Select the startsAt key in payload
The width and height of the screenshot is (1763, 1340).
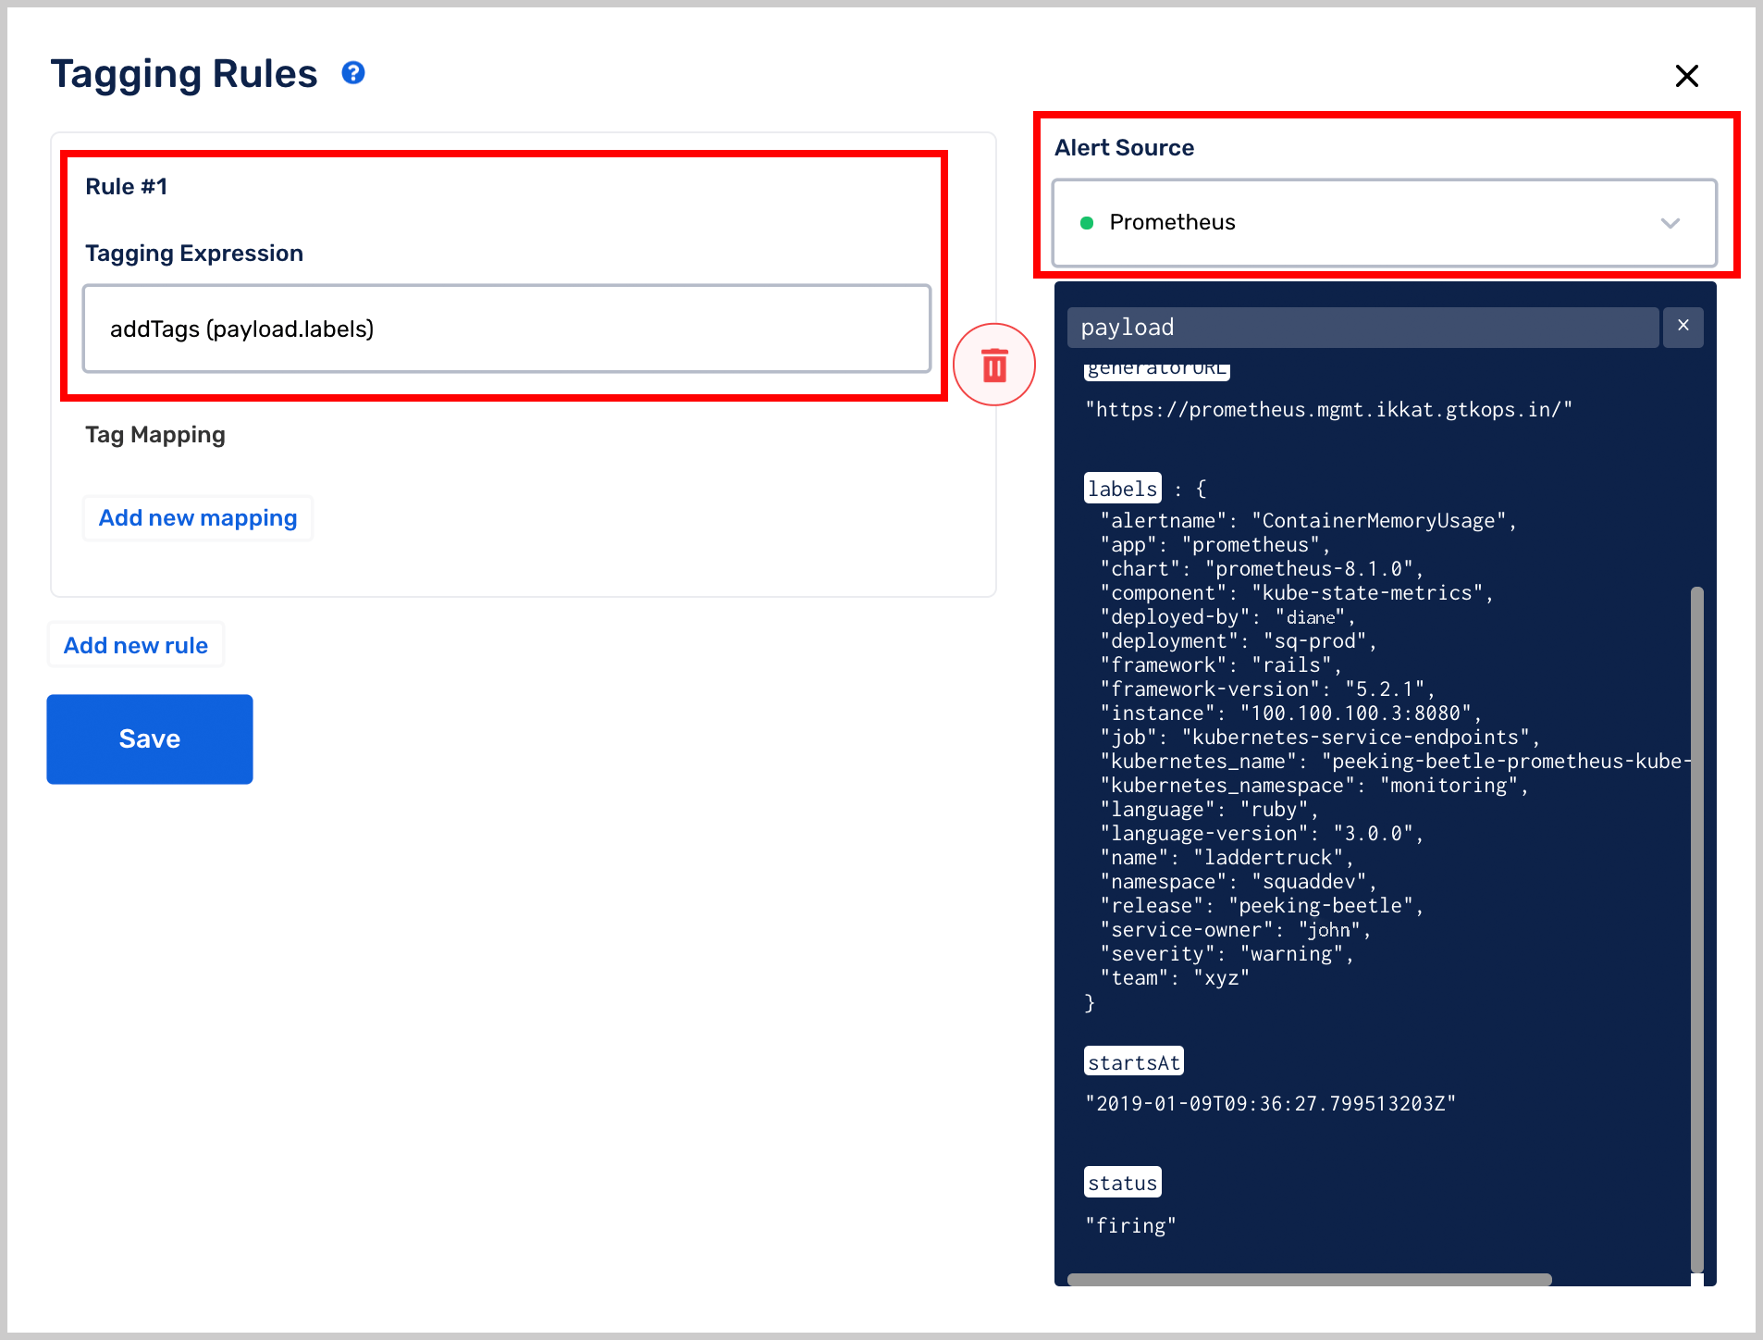[x=1133, y=1062]
